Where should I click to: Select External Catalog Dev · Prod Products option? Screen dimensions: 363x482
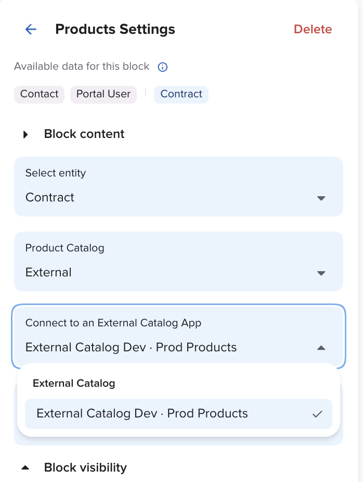pyautogui.click(x=142, y=414)
